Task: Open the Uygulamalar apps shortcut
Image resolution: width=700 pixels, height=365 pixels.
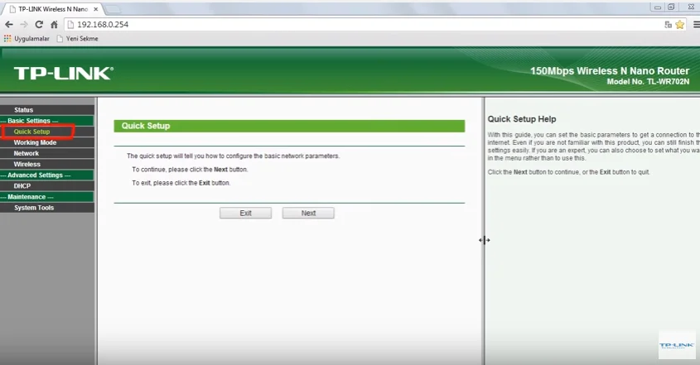Action: point(27,38)
